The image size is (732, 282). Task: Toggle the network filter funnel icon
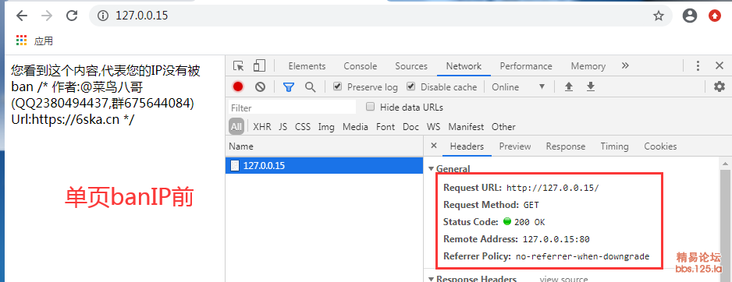(x=289, y=86)
